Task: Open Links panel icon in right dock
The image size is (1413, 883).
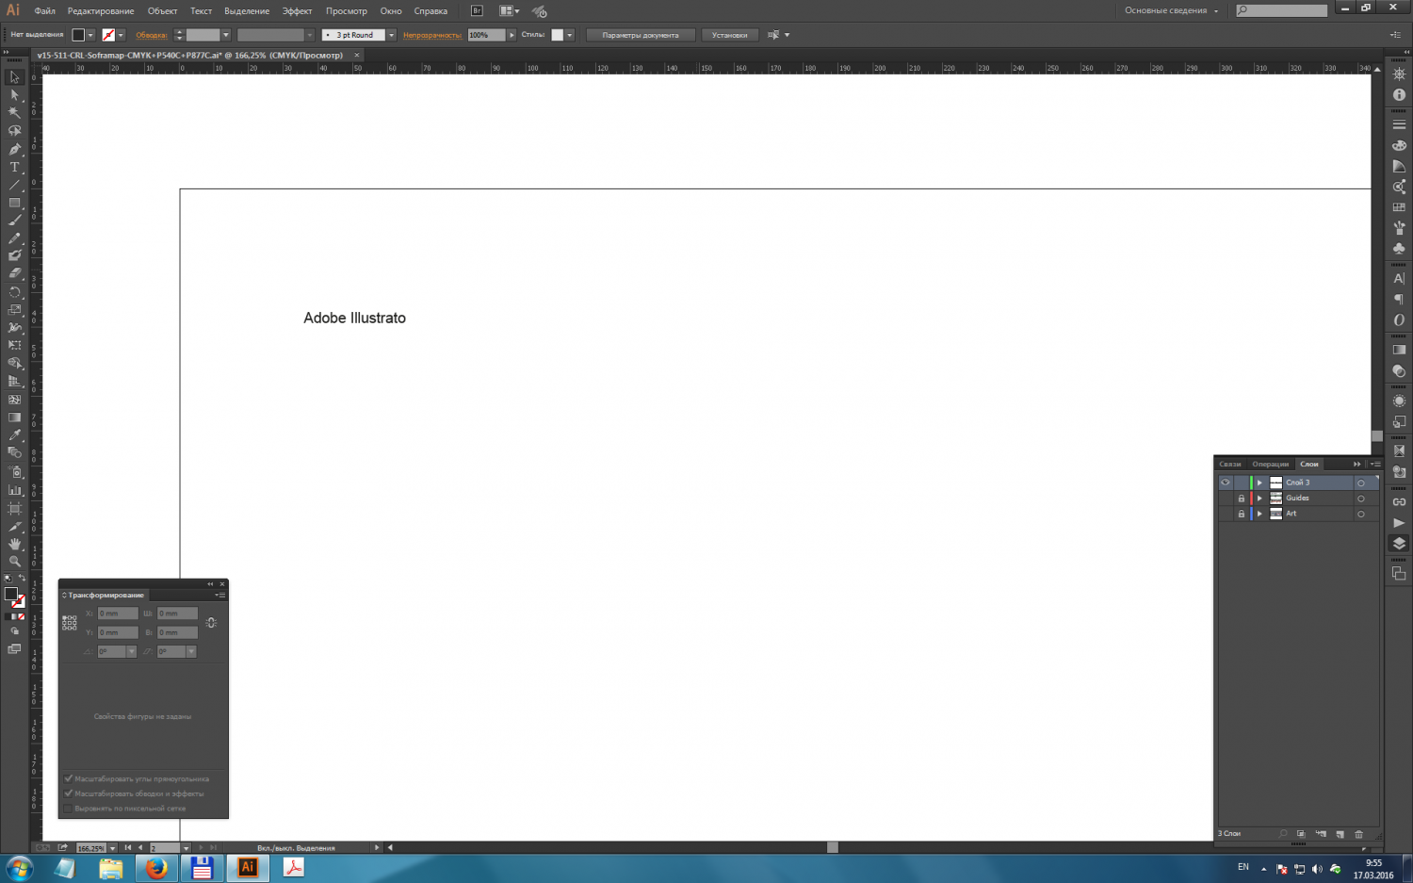Action: click(x=1399, y=501)
